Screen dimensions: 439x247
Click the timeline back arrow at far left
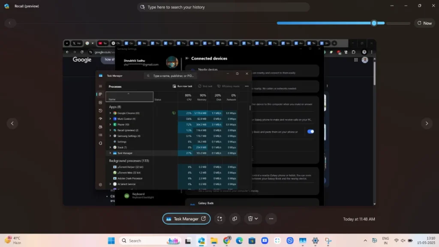(9, 23)
